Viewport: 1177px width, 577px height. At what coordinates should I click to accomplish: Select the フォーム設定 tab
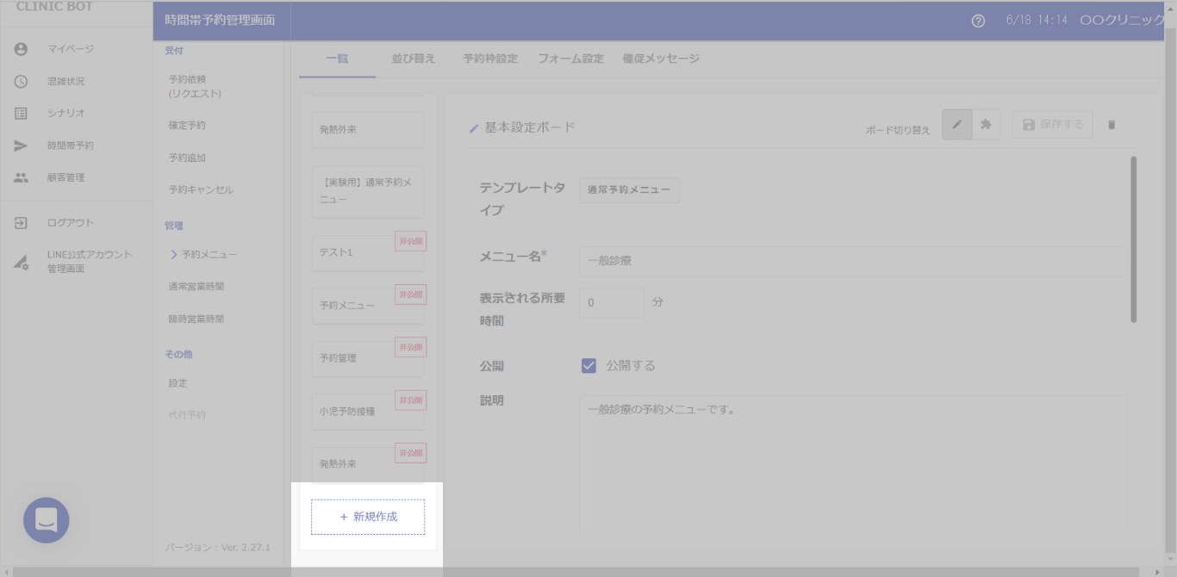click(x=570, y=59)
